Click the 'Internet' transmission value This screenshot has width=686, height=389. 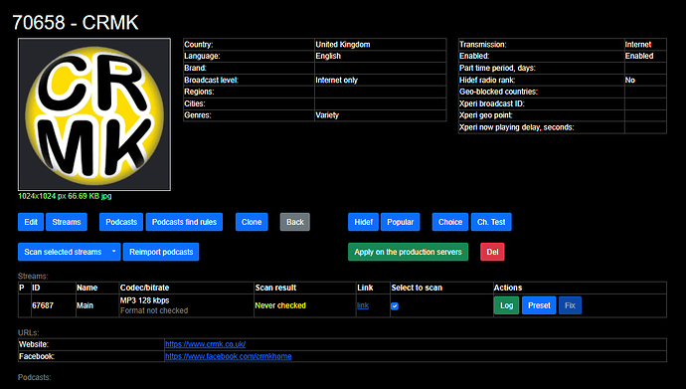638,44
